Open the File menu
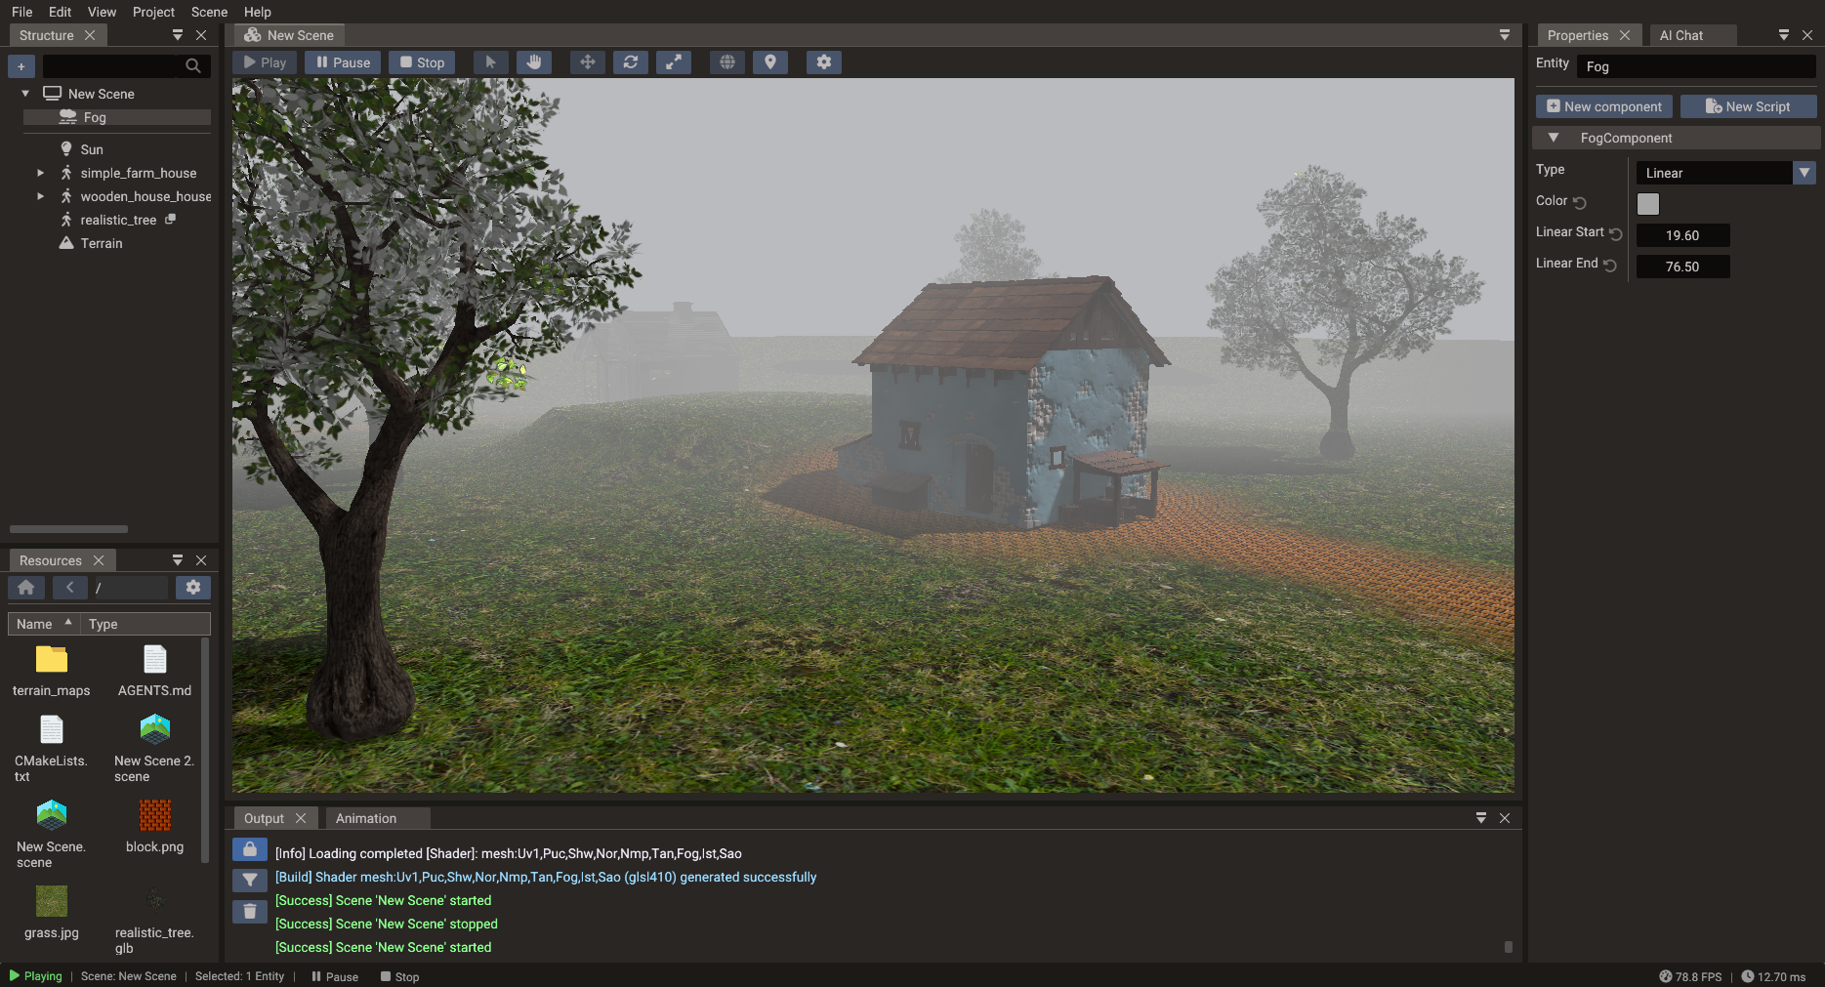1825x987 pixels. (x=21, y=12)
